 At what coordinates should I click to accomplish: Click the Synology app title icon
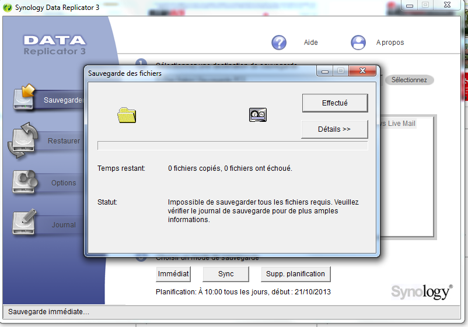pyautogui.click(x=8, y=8)
